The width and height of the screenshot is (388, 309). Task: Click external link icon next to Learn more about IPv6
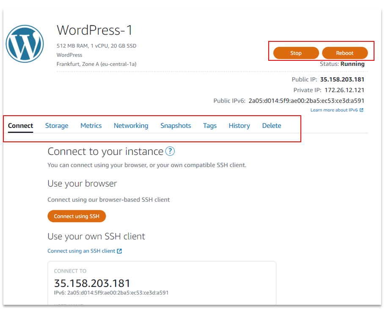pos(361,110)
